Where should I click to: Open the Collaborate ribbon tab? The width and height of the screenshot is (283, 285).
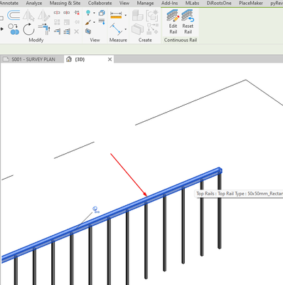click(x=100, y=4)
